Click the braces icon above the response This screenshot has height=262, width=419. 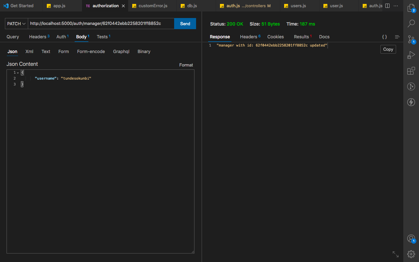tap(384, 37)
